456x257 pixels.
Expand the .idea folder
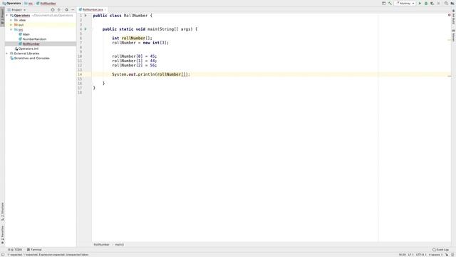tap(11, 20)
